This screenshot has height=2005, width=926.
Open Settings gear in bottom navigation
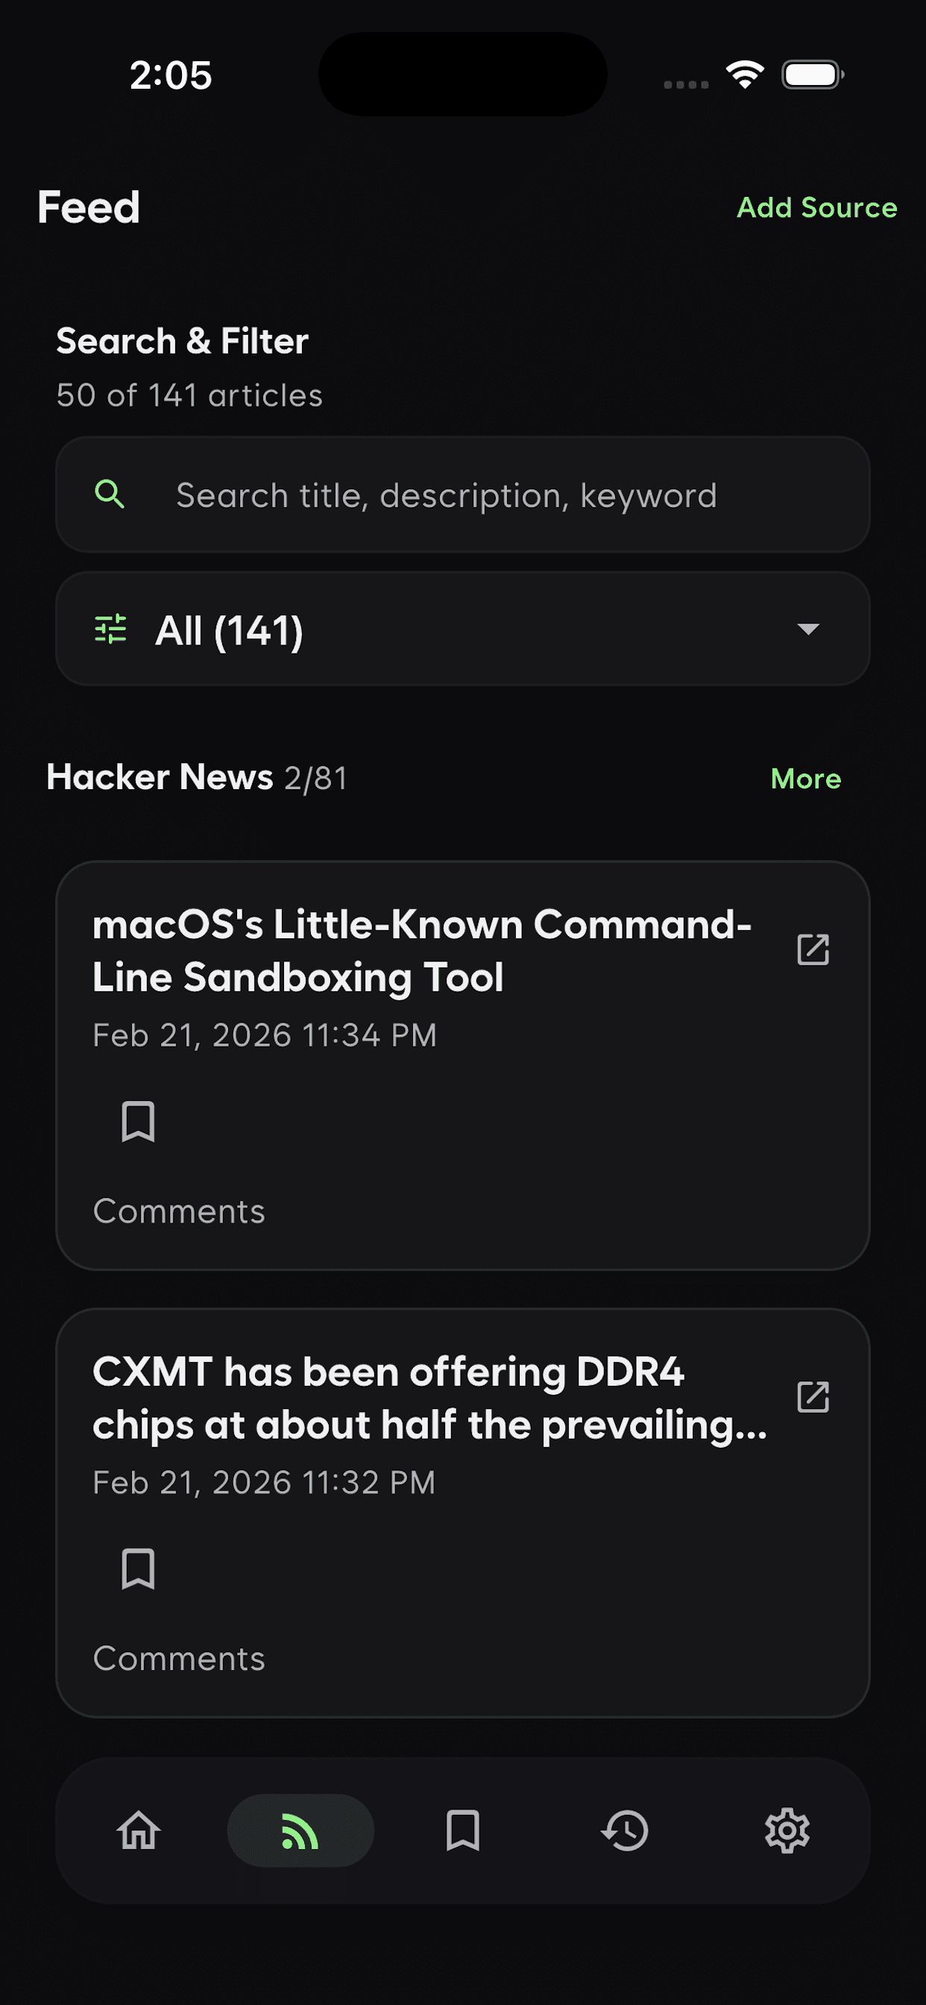point(787,1830)
